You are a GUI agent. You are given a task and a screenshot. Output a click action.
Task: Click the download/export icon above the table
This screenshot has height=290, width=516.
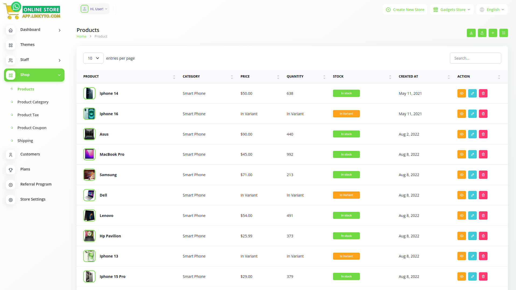tap(471, 33)
